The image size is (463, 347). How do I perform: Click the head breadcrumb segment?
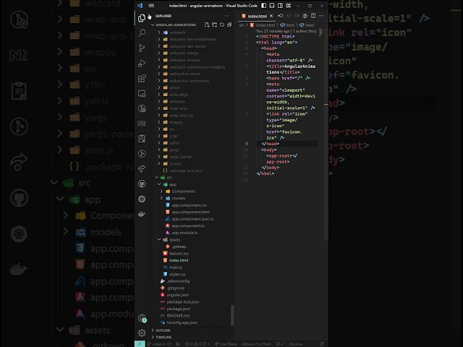(x=307, y=25)
